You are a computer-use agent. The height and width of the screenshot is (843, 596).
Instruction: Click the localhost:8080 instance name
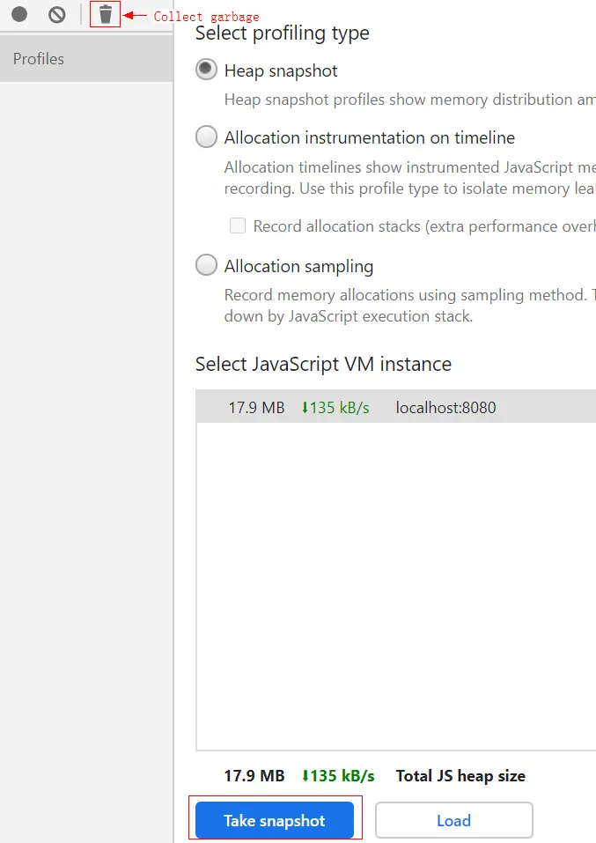[445, 408]
